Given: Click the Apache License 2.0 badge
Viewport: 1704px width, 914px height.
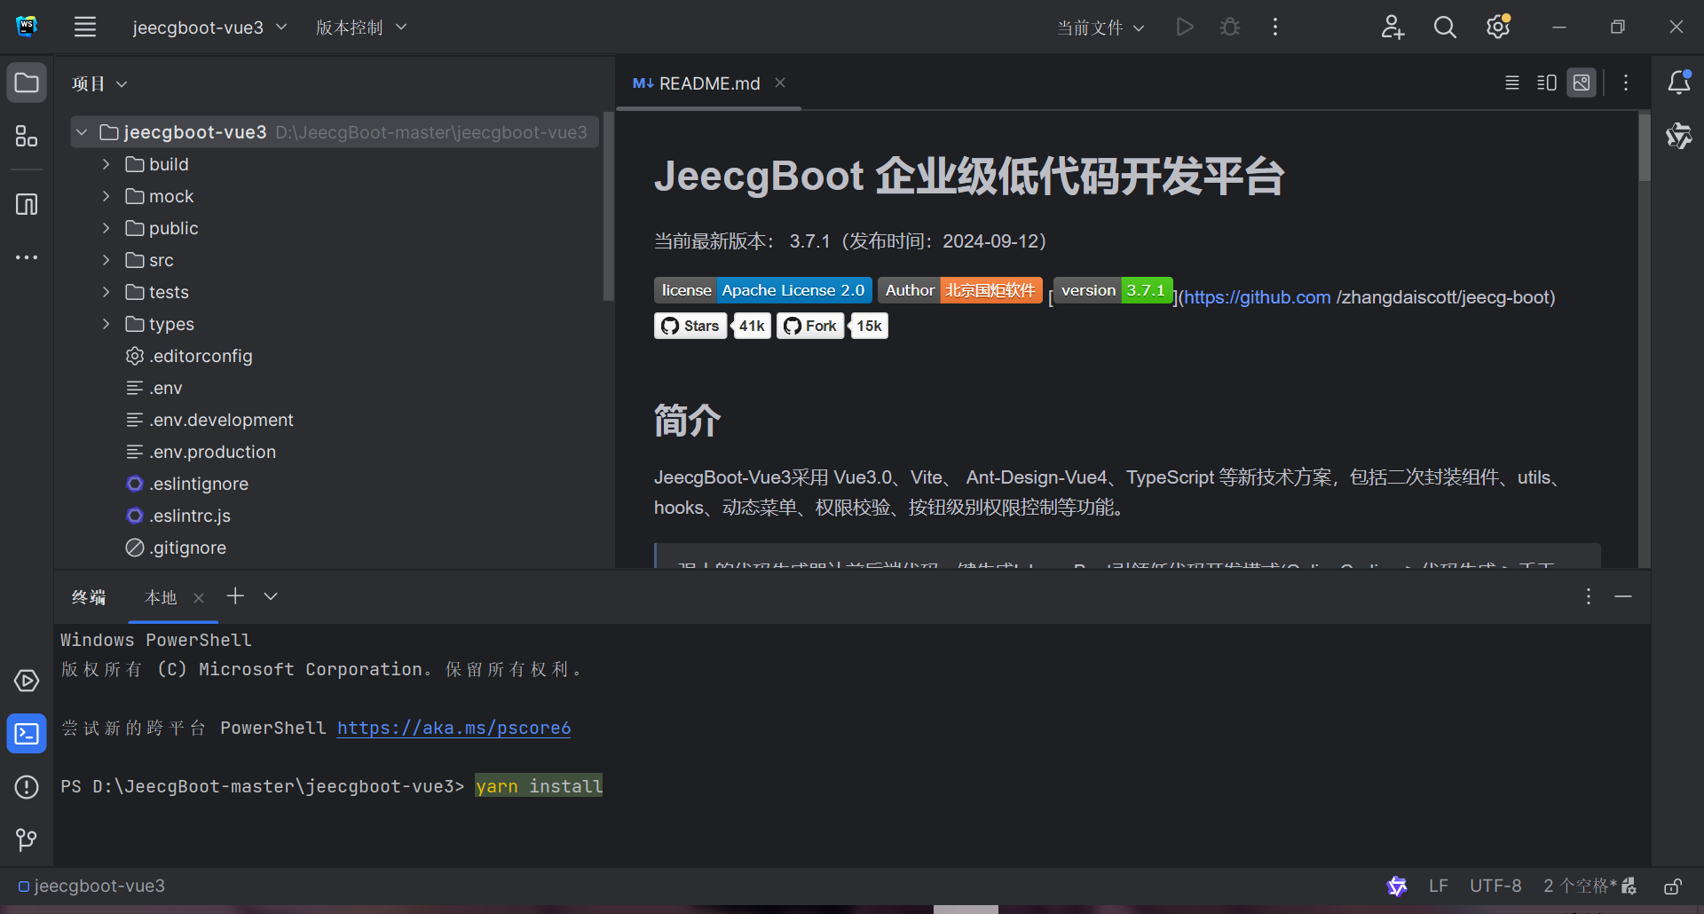Looking at the screenshot, I should click(762, 290).
